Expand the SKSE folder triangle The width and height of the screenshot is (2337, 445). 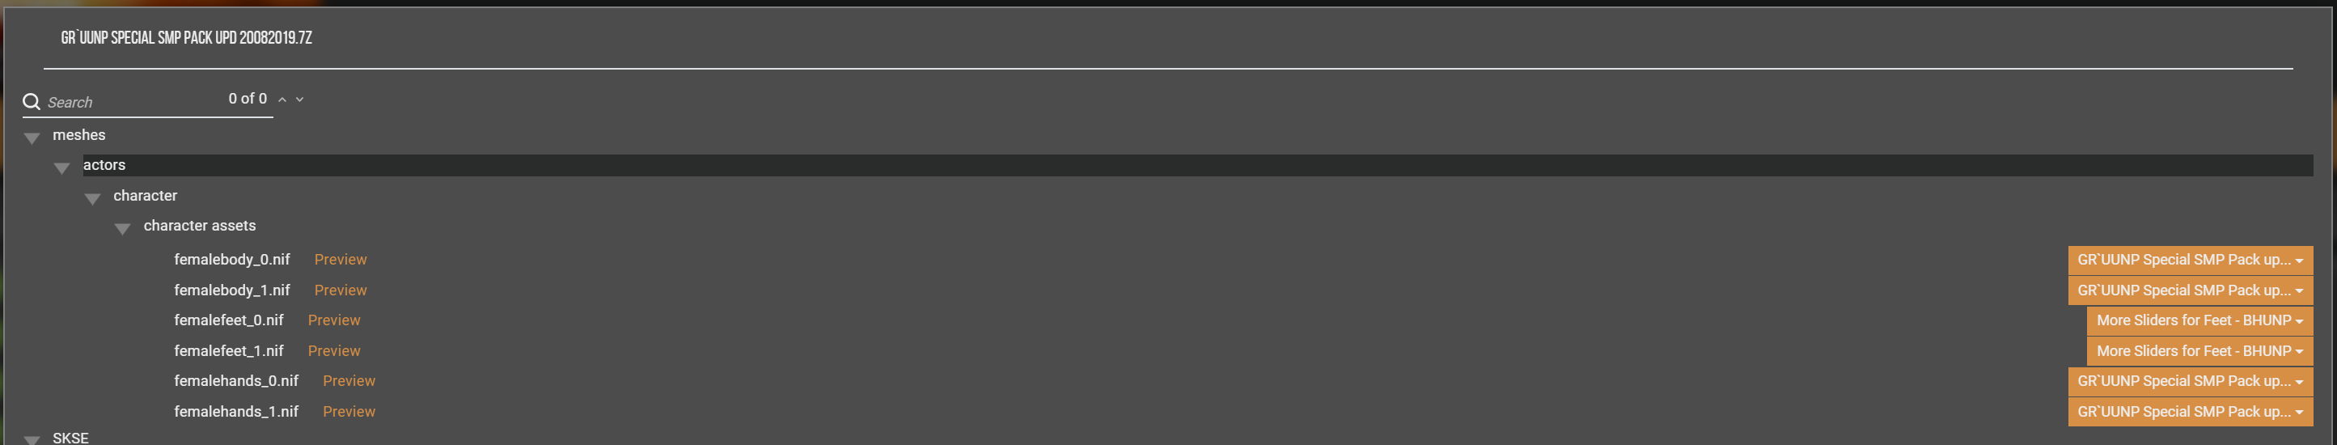[32, 439]
